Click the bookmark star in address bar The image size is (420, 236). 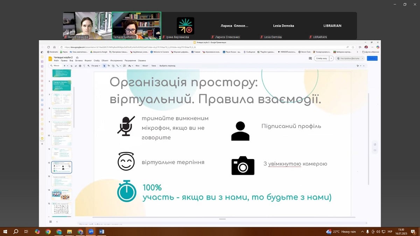[x=353, y=47]
